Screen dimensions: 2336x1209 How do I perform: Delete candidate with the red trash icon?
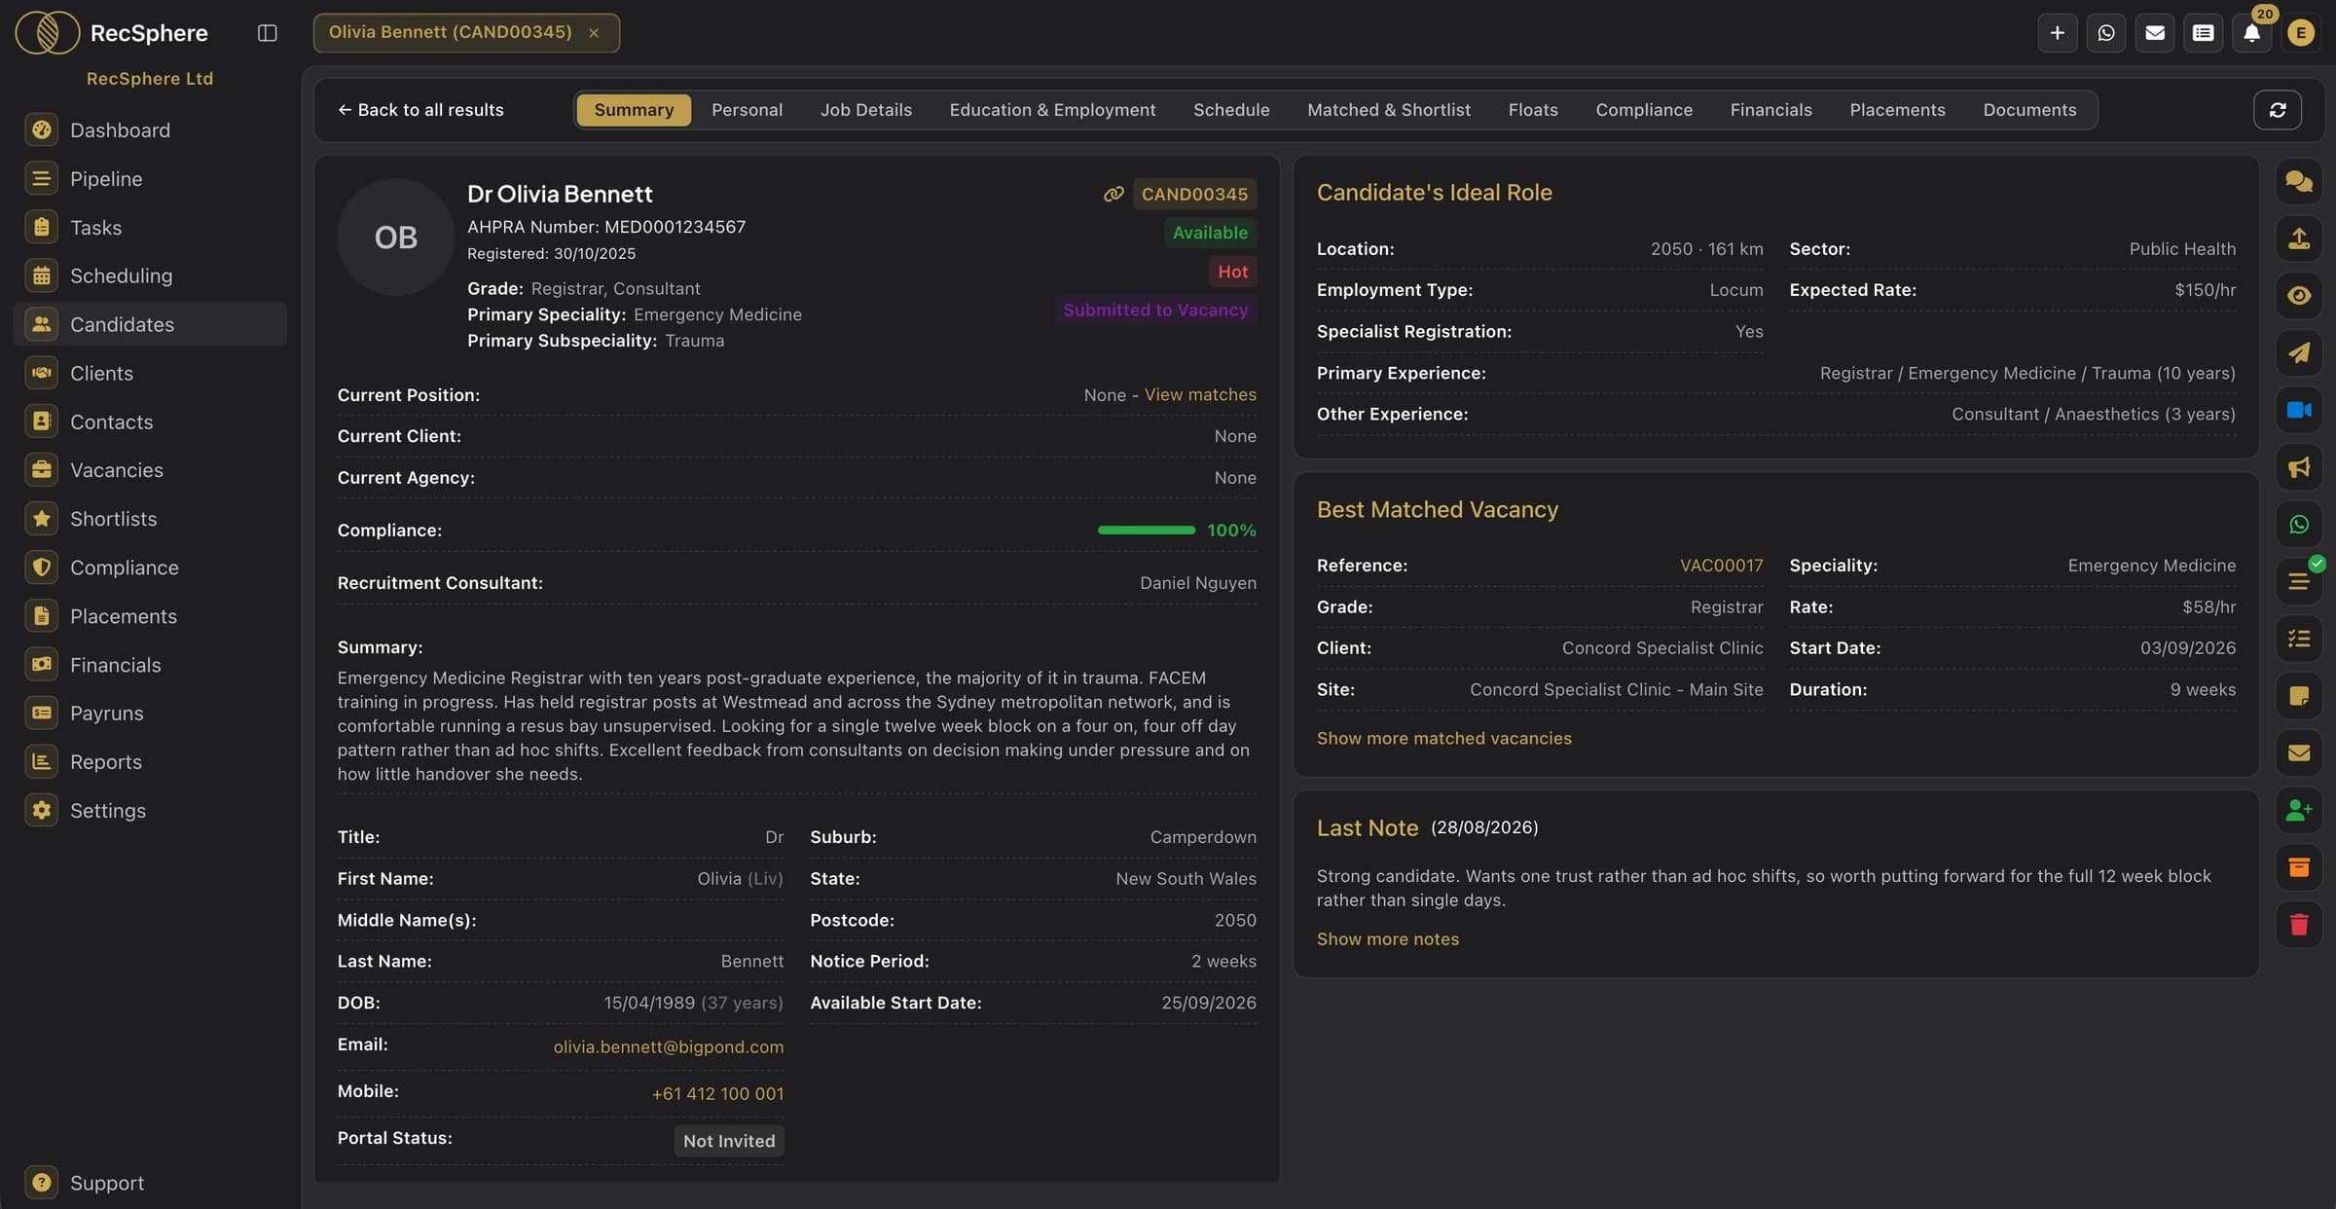[x=2299, y=925]
